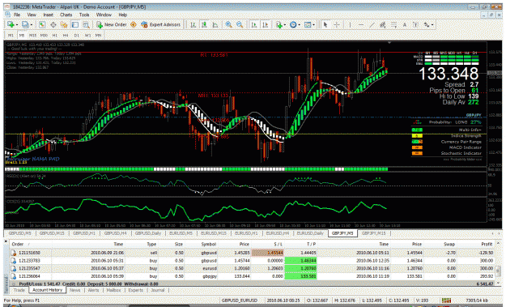Image resolution: width=506 pixels, height=307 pixels.
Task: Open the chart Templates icon
Action: point(308,24)
